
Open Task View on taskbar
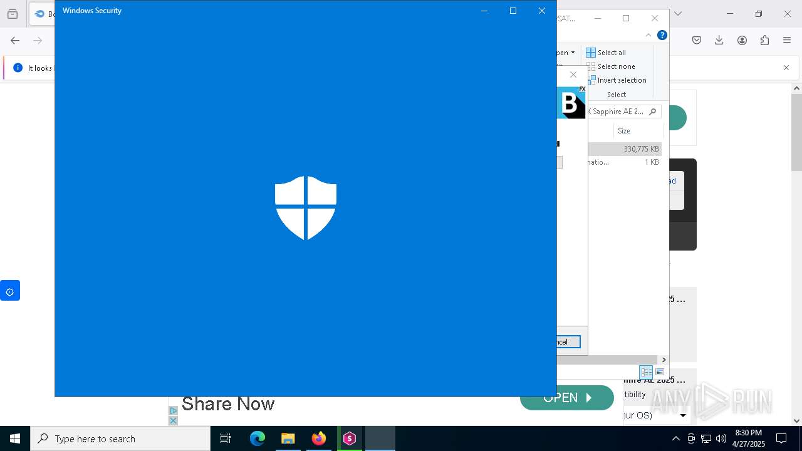(x=226, y=438)
